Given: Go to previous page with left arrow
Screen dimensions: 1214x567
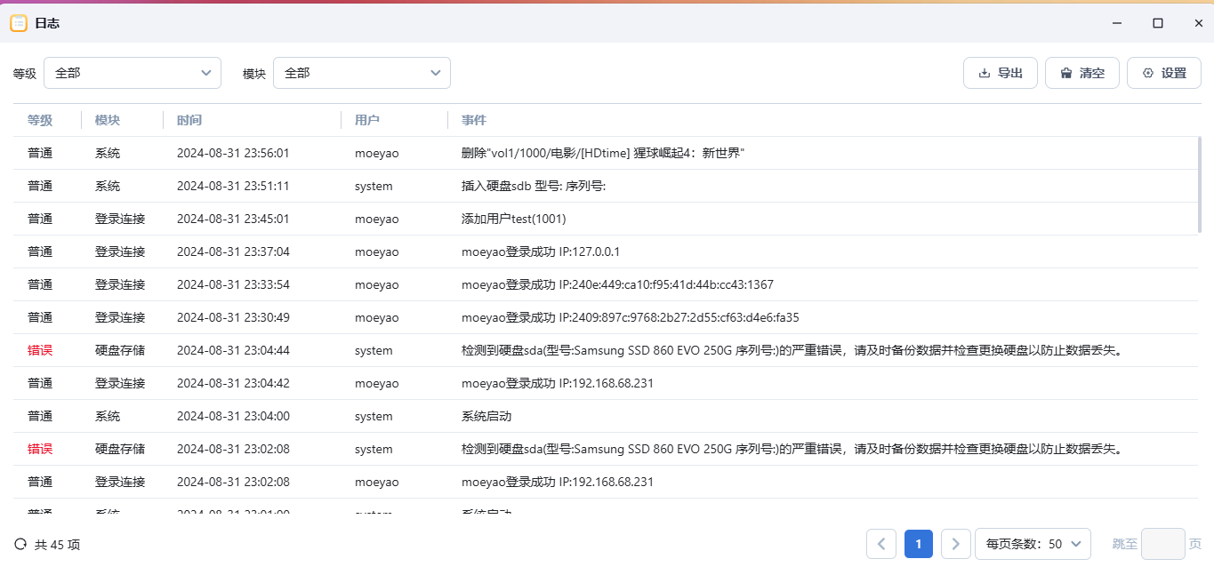Looking at the screenshot, I should [x=881, y=544].
